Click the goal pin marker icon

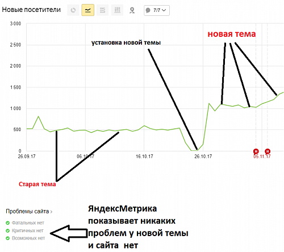(x=132, y=10)
